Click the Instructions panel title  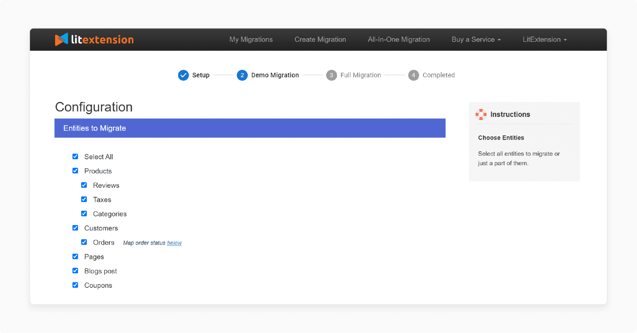(x=510, y=114)
